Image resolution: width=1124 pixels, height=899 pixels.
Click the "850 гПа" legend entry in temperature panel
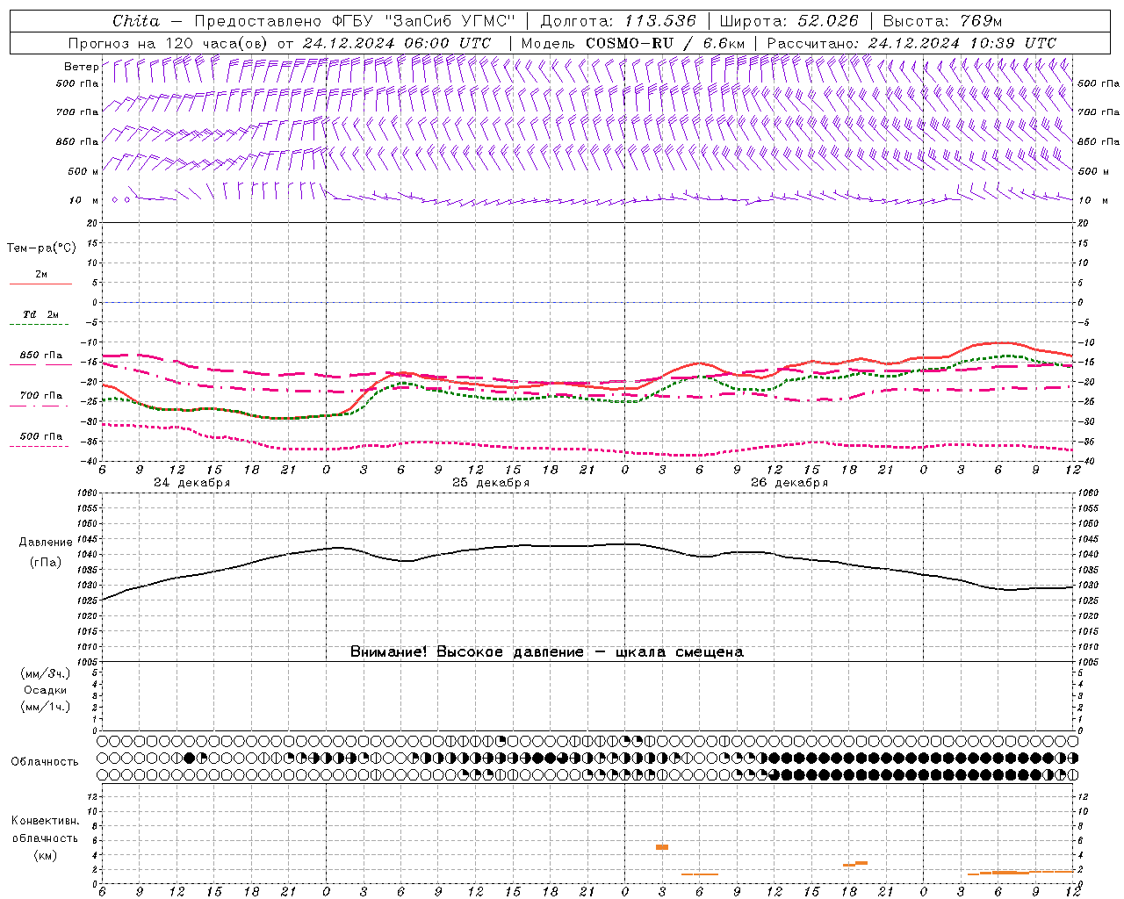pyautogui.click(x=40, y=356)
